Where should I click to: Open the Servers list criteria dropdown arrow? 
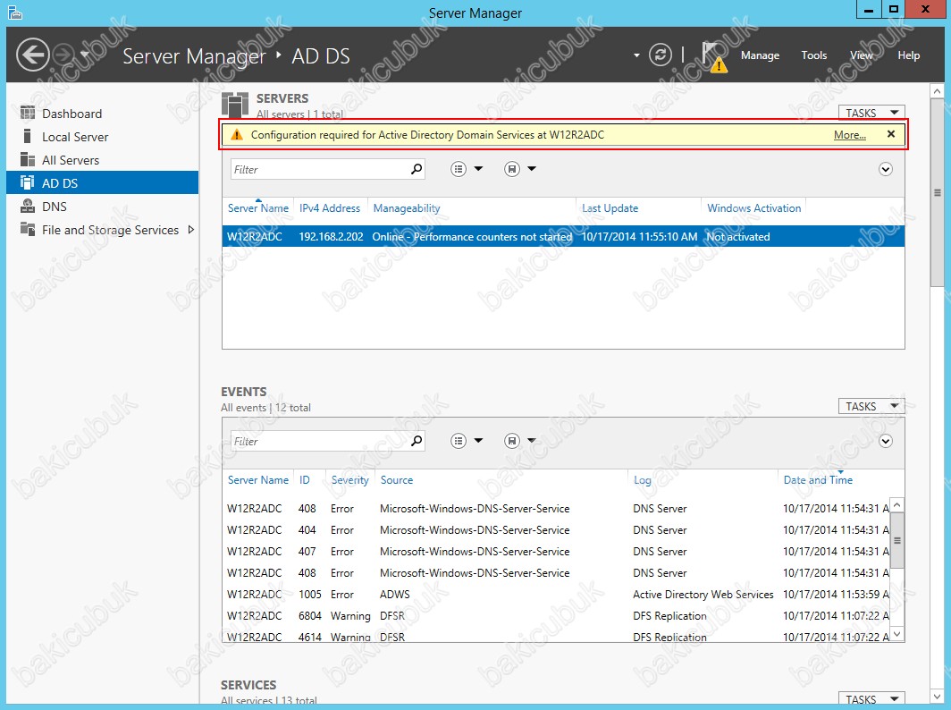point(478,169)
